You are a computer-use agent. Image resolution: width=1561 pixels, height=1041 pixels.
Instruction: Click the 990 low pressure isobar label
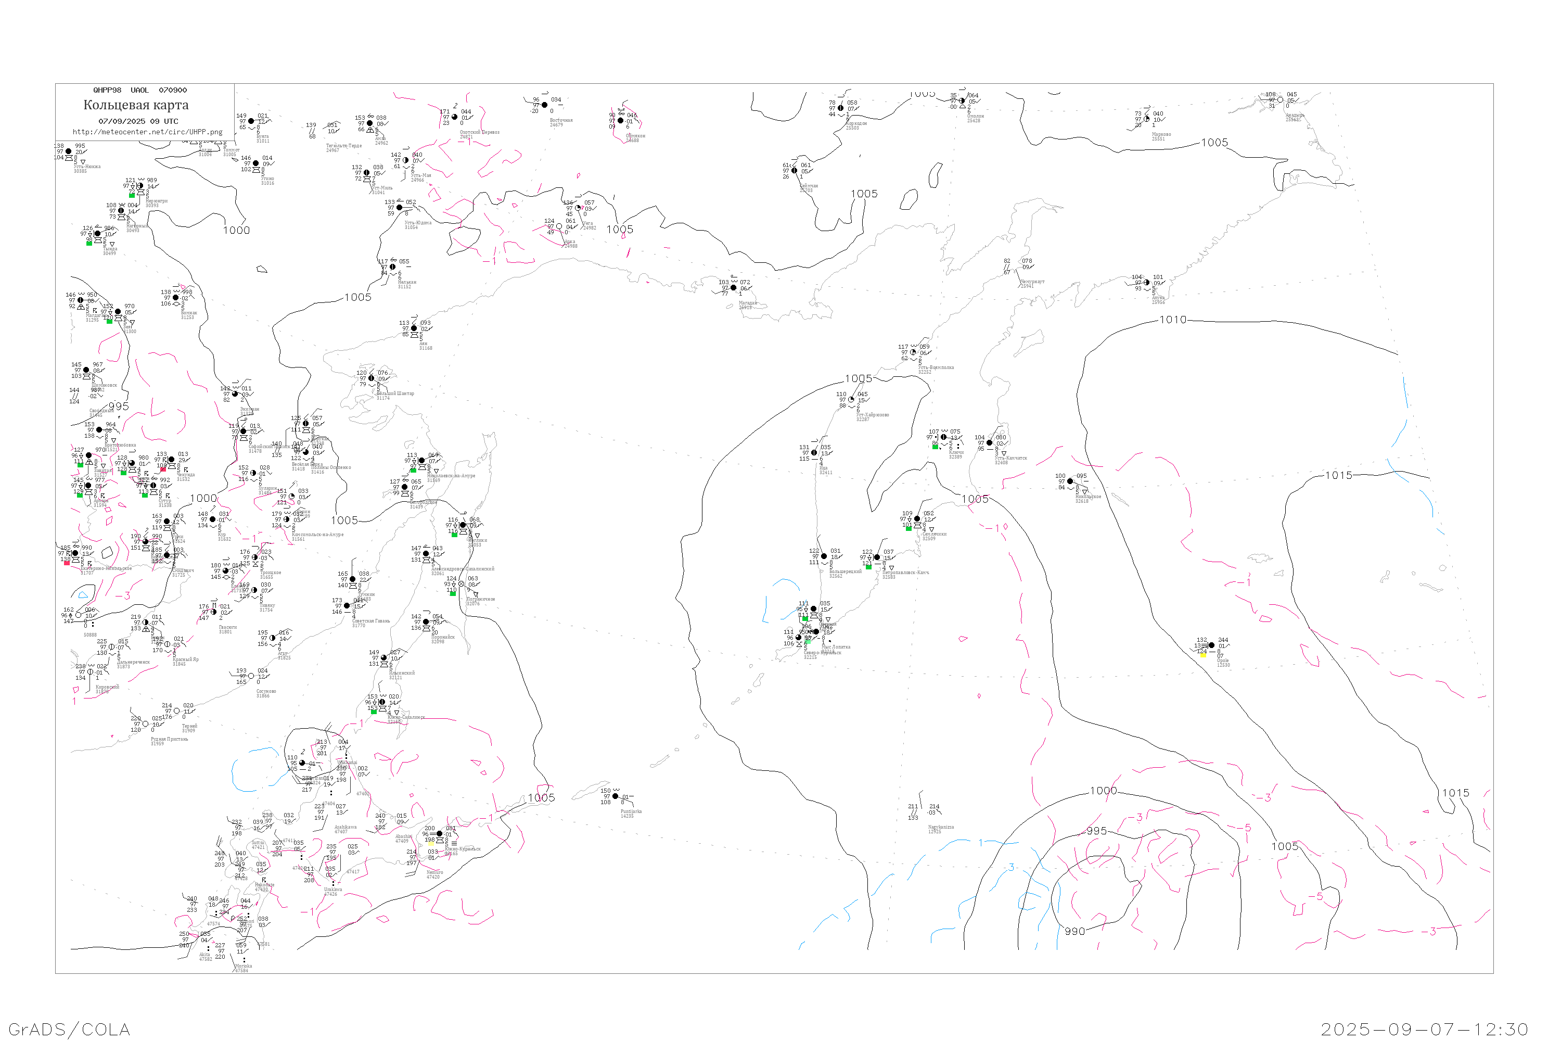pos(1074,932)
